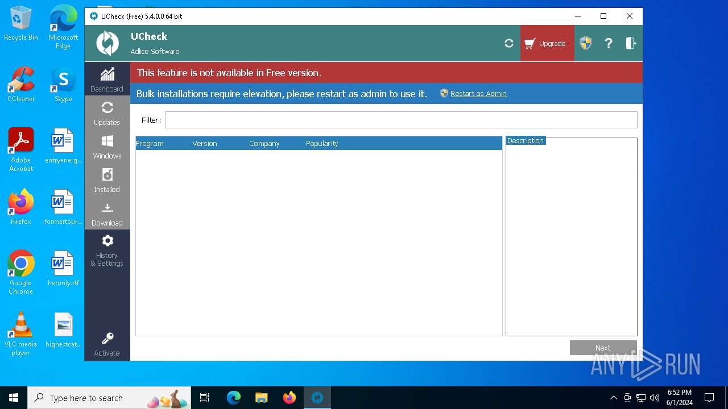Open the Windows Start menu

14,398
